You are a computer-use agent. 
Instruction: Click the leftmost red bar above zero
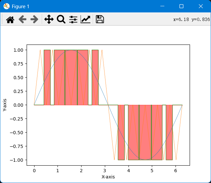tap(47, 77)
